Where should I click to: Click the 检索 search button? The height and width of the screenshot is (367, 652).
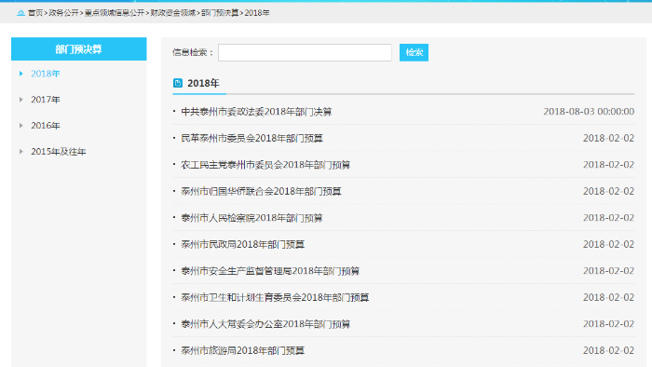[414, 52]
